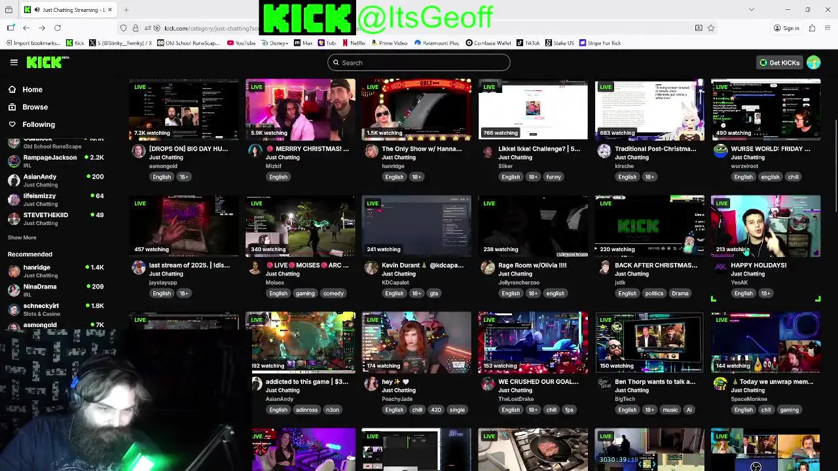Open the Home page icon
This screenshot has width=838, height=471.
pyautogui.click(x=12, y=90)
